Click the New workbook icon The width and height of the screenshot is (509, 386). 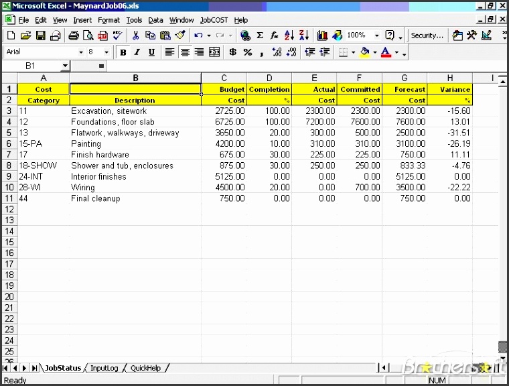11,36
